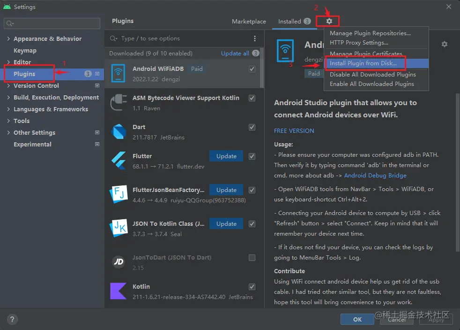Expand Build, Execution, Deployment node
Image resolution: width=460 pixels, height=330 pixels.
point(8,97)
